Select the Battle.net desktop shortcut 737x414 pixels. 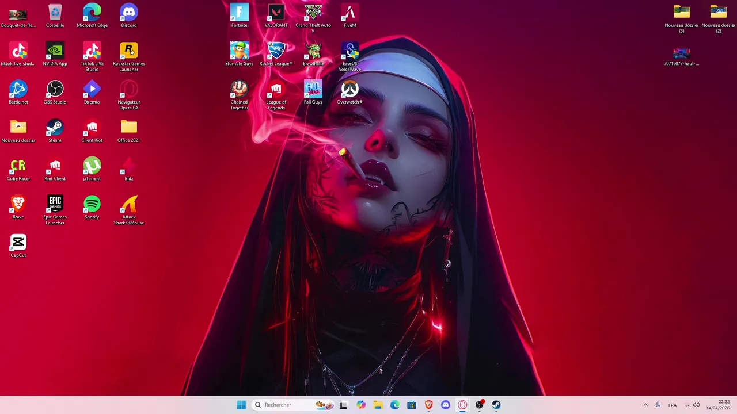(18, 93)
